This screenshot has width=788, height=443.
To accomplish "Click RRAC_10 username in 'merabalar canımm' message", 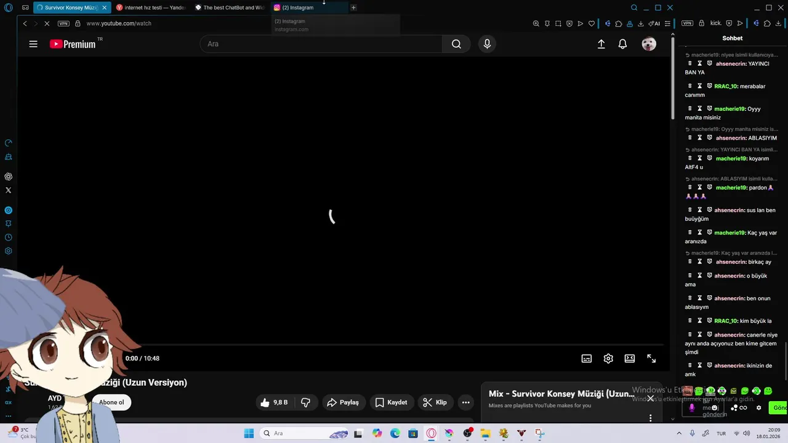I will 726,86.
